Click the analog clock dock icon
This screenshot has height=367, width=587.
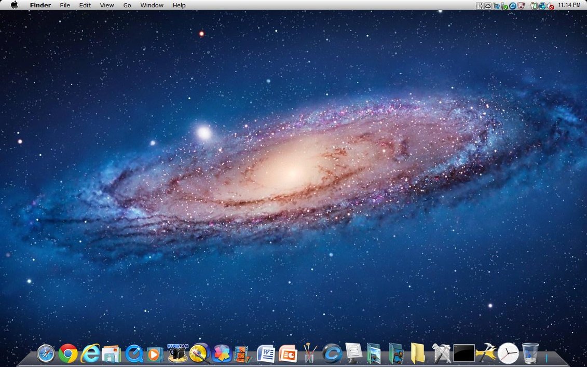click(x=508, y=354)
